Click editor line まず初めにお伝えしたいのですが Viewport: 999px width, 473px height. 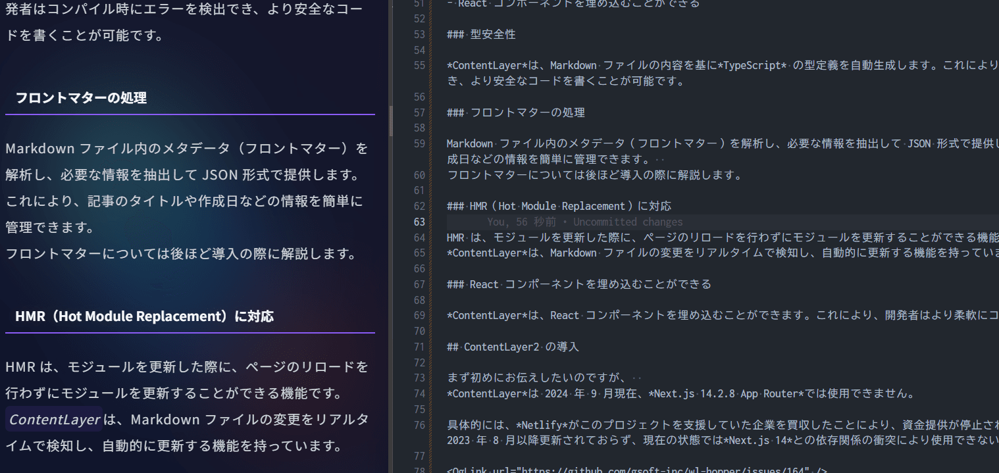click(x=545, y=378)
